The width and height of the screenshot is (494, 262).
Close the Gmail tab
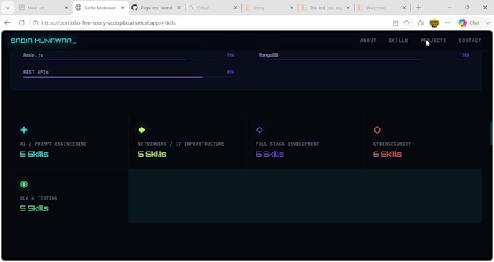pyautogui.click(x=235, y=7)
